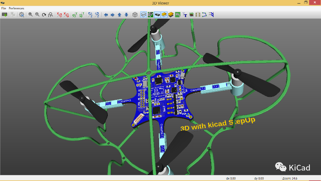This screenshot has width=321, height=181.
Task: Rotate Y counterclockwise, second green Y icon
Action: click(x=82, y=15)
